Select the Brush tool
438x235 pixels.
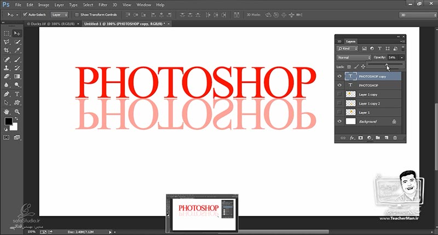17,60
